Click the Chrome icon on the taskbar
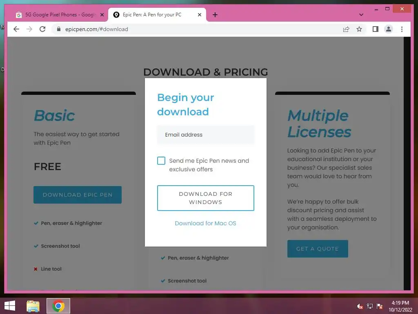The height and width of the screenshot is (314, 418). [x=58, y=306]
